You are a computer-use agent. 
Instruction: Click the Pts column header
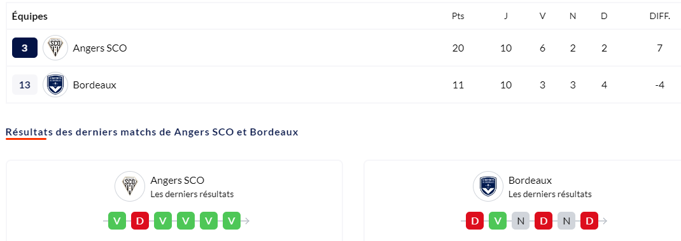tap(458, 17)
